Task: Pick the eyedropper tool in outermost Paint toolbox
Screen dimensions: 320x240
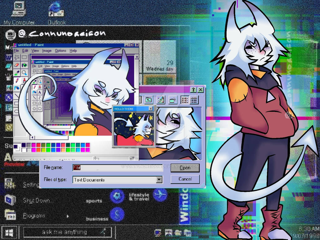Action: pos(17,73)
